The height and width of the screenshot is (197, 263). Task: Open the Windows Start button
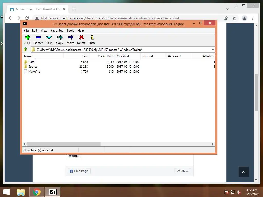[x=6, y=192]
